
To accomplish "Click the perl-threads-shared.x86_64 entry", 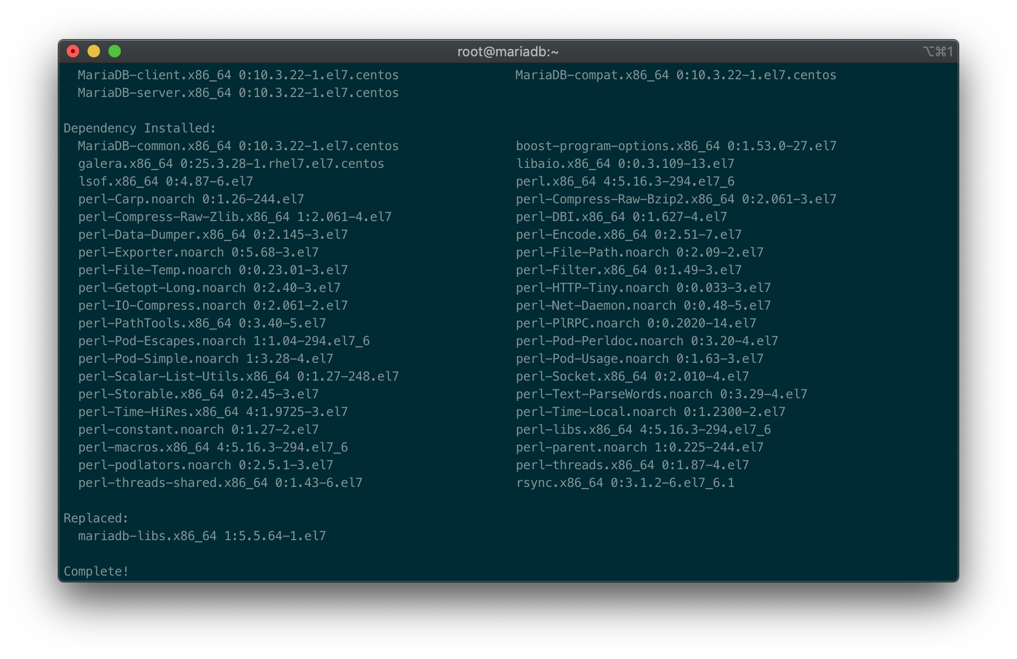I will click(x=220, y=483).
